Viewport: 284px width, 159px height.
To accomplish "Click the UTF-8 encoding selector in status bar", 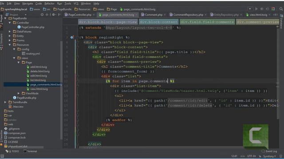I will point(252,156).
